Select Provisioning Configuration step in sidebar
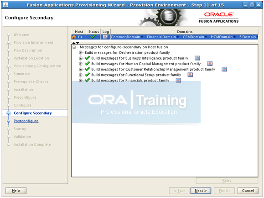This screenshot has height=198, width=264. [37, 66]
